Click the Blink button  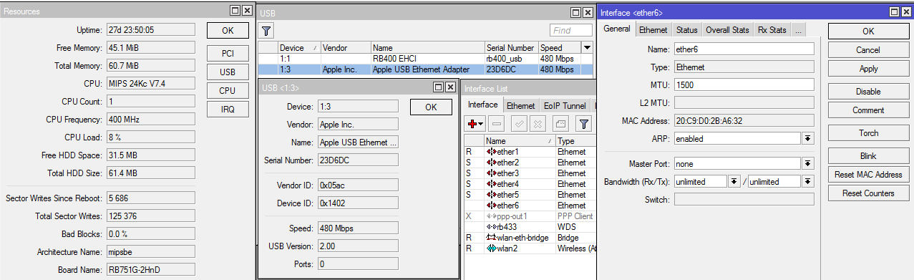click(867, 156)
